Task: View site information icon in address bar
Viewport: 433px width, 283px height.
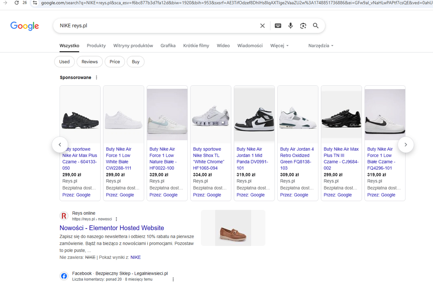Action: pos(35,3)
